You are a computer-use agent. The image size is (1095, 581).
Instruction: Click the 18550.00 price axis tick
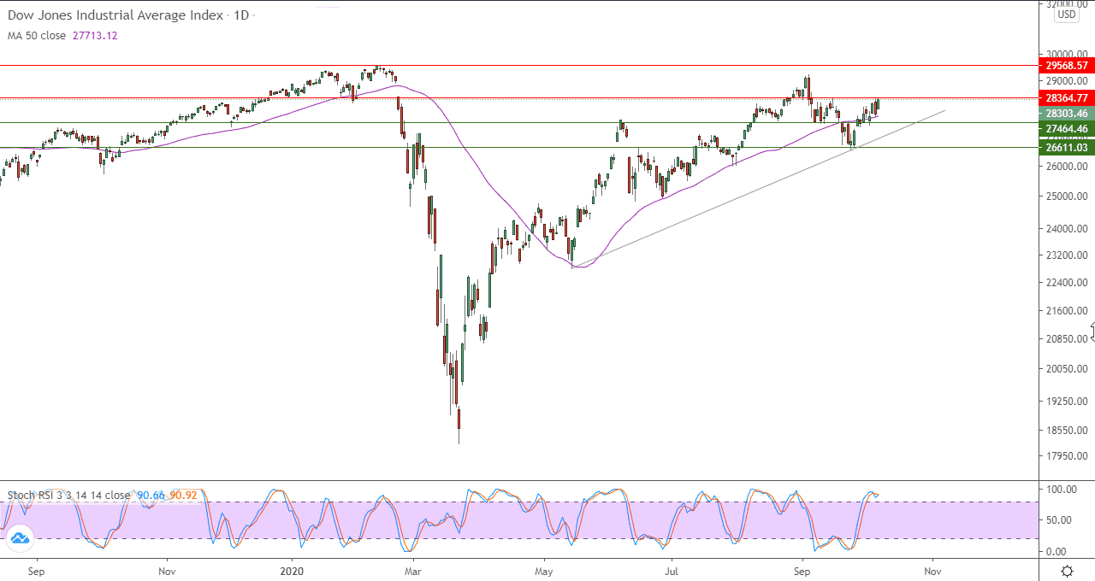click(1066, 430)
